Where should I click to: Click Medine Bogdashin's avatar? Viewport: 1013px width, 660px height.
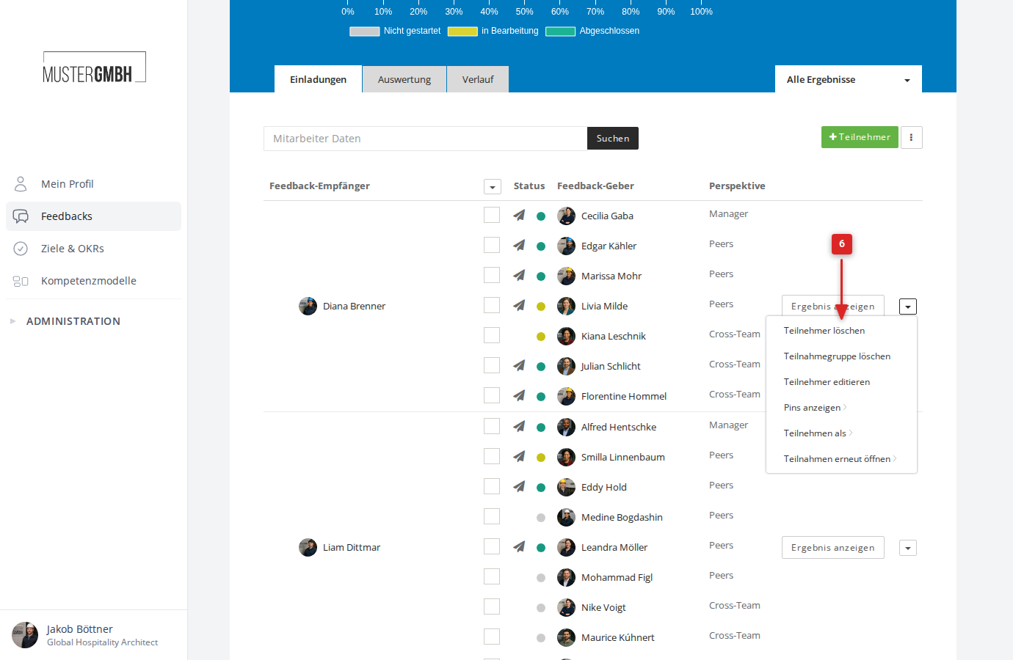tap(566, 517)
